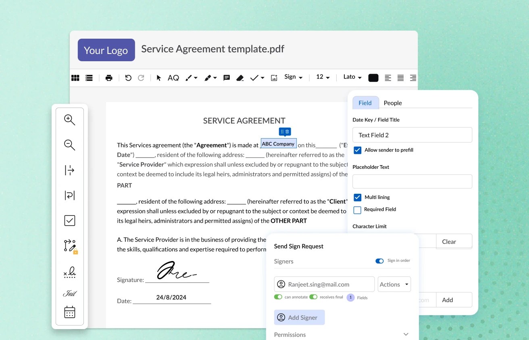This screenshot has height=340, width=529.
Task: Click the signer email input field
Action: (x=324, y=284)
